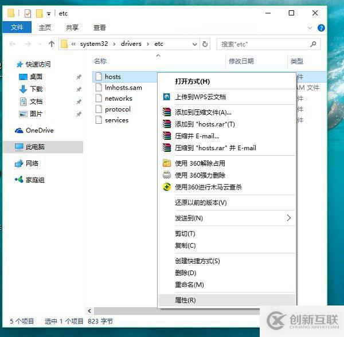Choose 添加到压缩文件(A)... menu entry
Viewport: 344px width, 337px height.
click(x=227, y=112)
